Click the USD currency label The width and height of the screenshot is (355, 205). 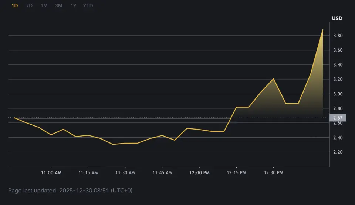(337, 18)
